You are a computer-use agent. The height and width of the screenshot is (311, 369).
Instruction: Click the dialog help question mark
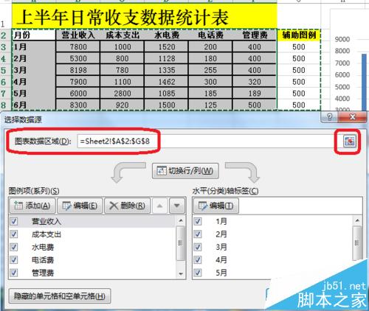point(329,117)
